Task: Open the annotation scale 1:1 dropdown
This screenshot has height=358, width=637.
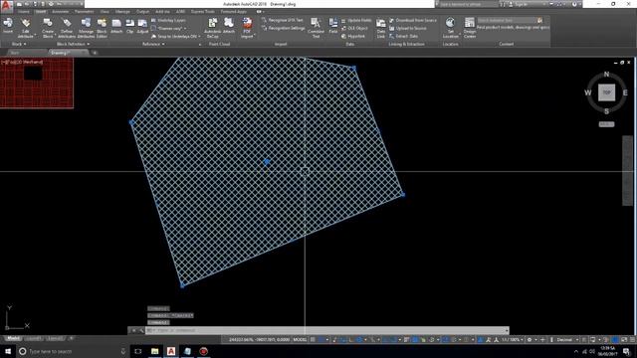Action: (513, 340)
